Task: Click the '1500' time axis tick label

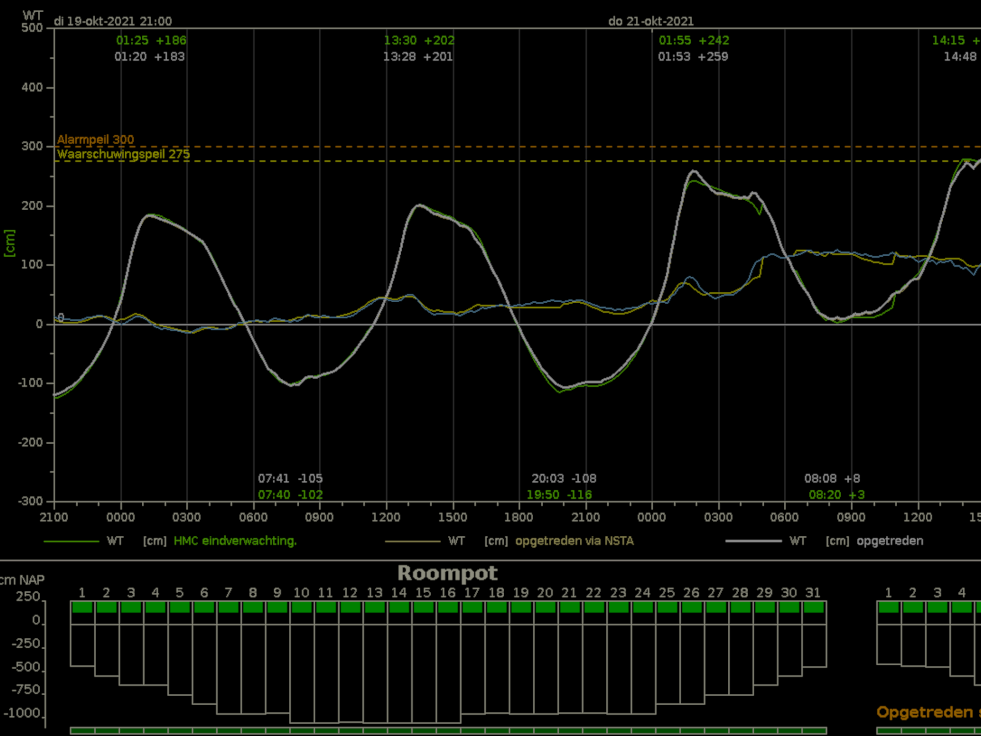Action: (x=452, y=517)
